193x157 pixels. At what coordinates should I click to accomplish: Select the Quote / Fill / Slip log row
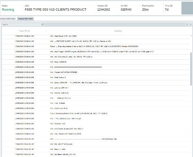[x=96, y=83]
